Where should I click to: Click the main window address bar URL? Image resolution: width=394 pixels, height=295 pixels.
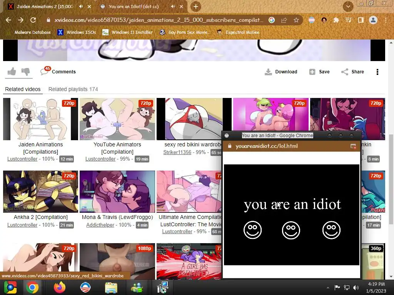pyautogui.click(x=159, y=20)
